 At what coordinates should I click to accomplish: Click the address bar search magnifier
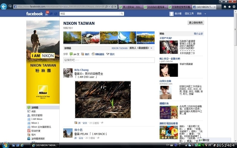(x=106, y=7)
